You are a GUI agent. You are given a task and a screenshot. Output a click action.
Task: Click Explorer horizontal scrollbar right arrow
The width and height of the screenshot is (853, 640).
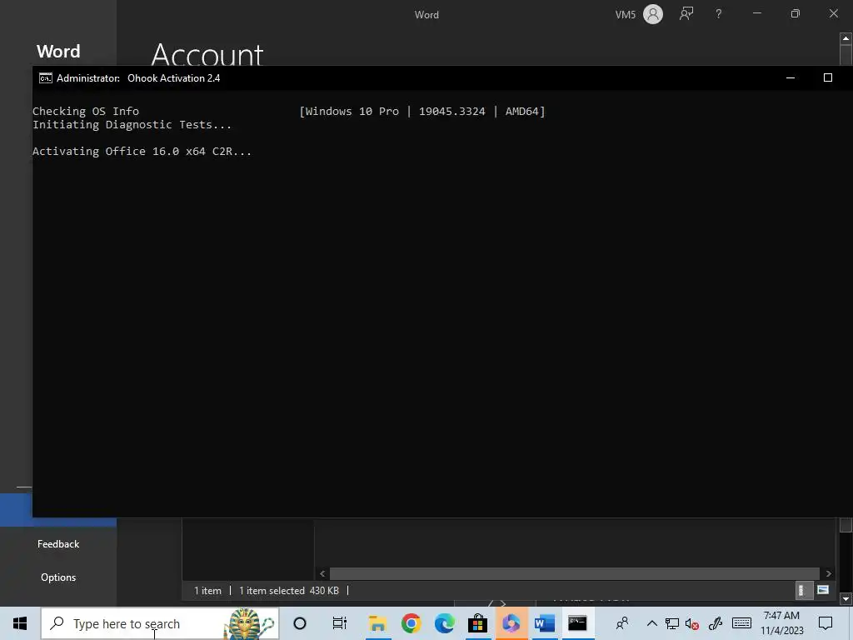click(829, 573)
